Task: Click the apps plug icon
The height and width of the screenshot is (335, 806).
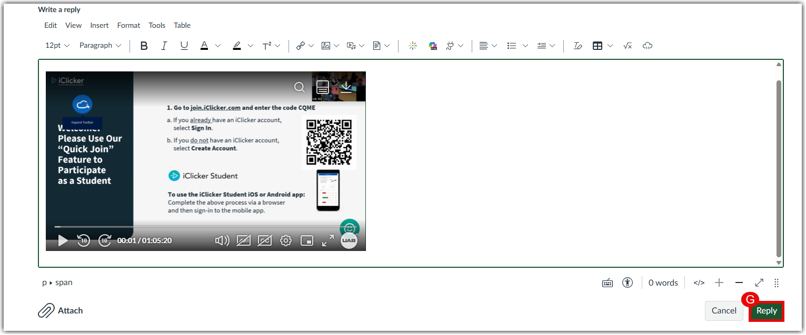Action: coord(450,46)
